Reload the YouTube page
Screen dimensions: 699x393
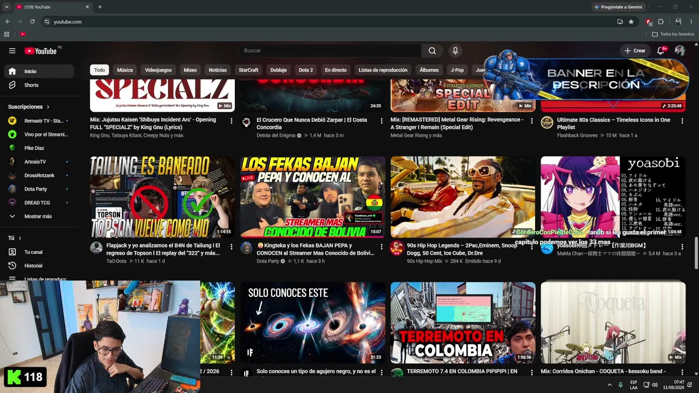point(32,22)
